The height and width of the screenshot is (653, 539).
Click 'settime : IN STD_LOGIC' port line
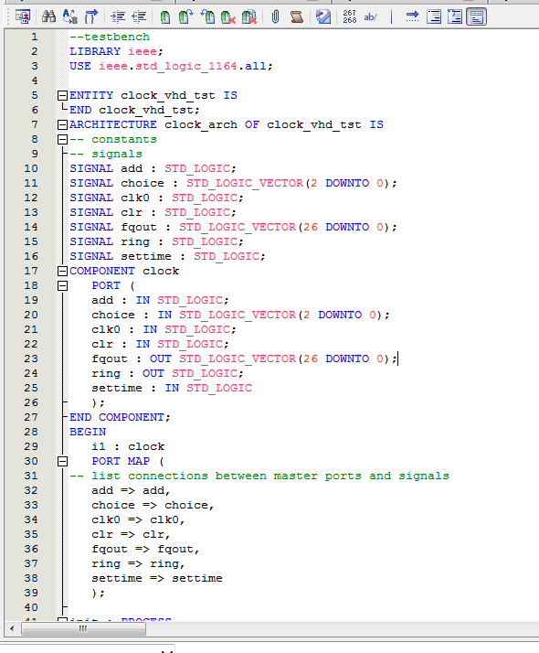172,388
